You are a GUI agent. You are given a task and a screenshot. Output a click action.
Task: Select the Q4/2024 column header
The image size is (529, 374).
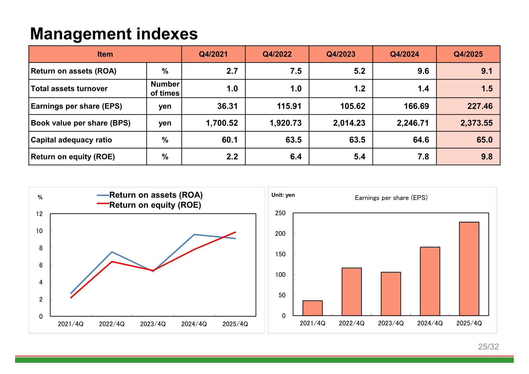point(405,54)
